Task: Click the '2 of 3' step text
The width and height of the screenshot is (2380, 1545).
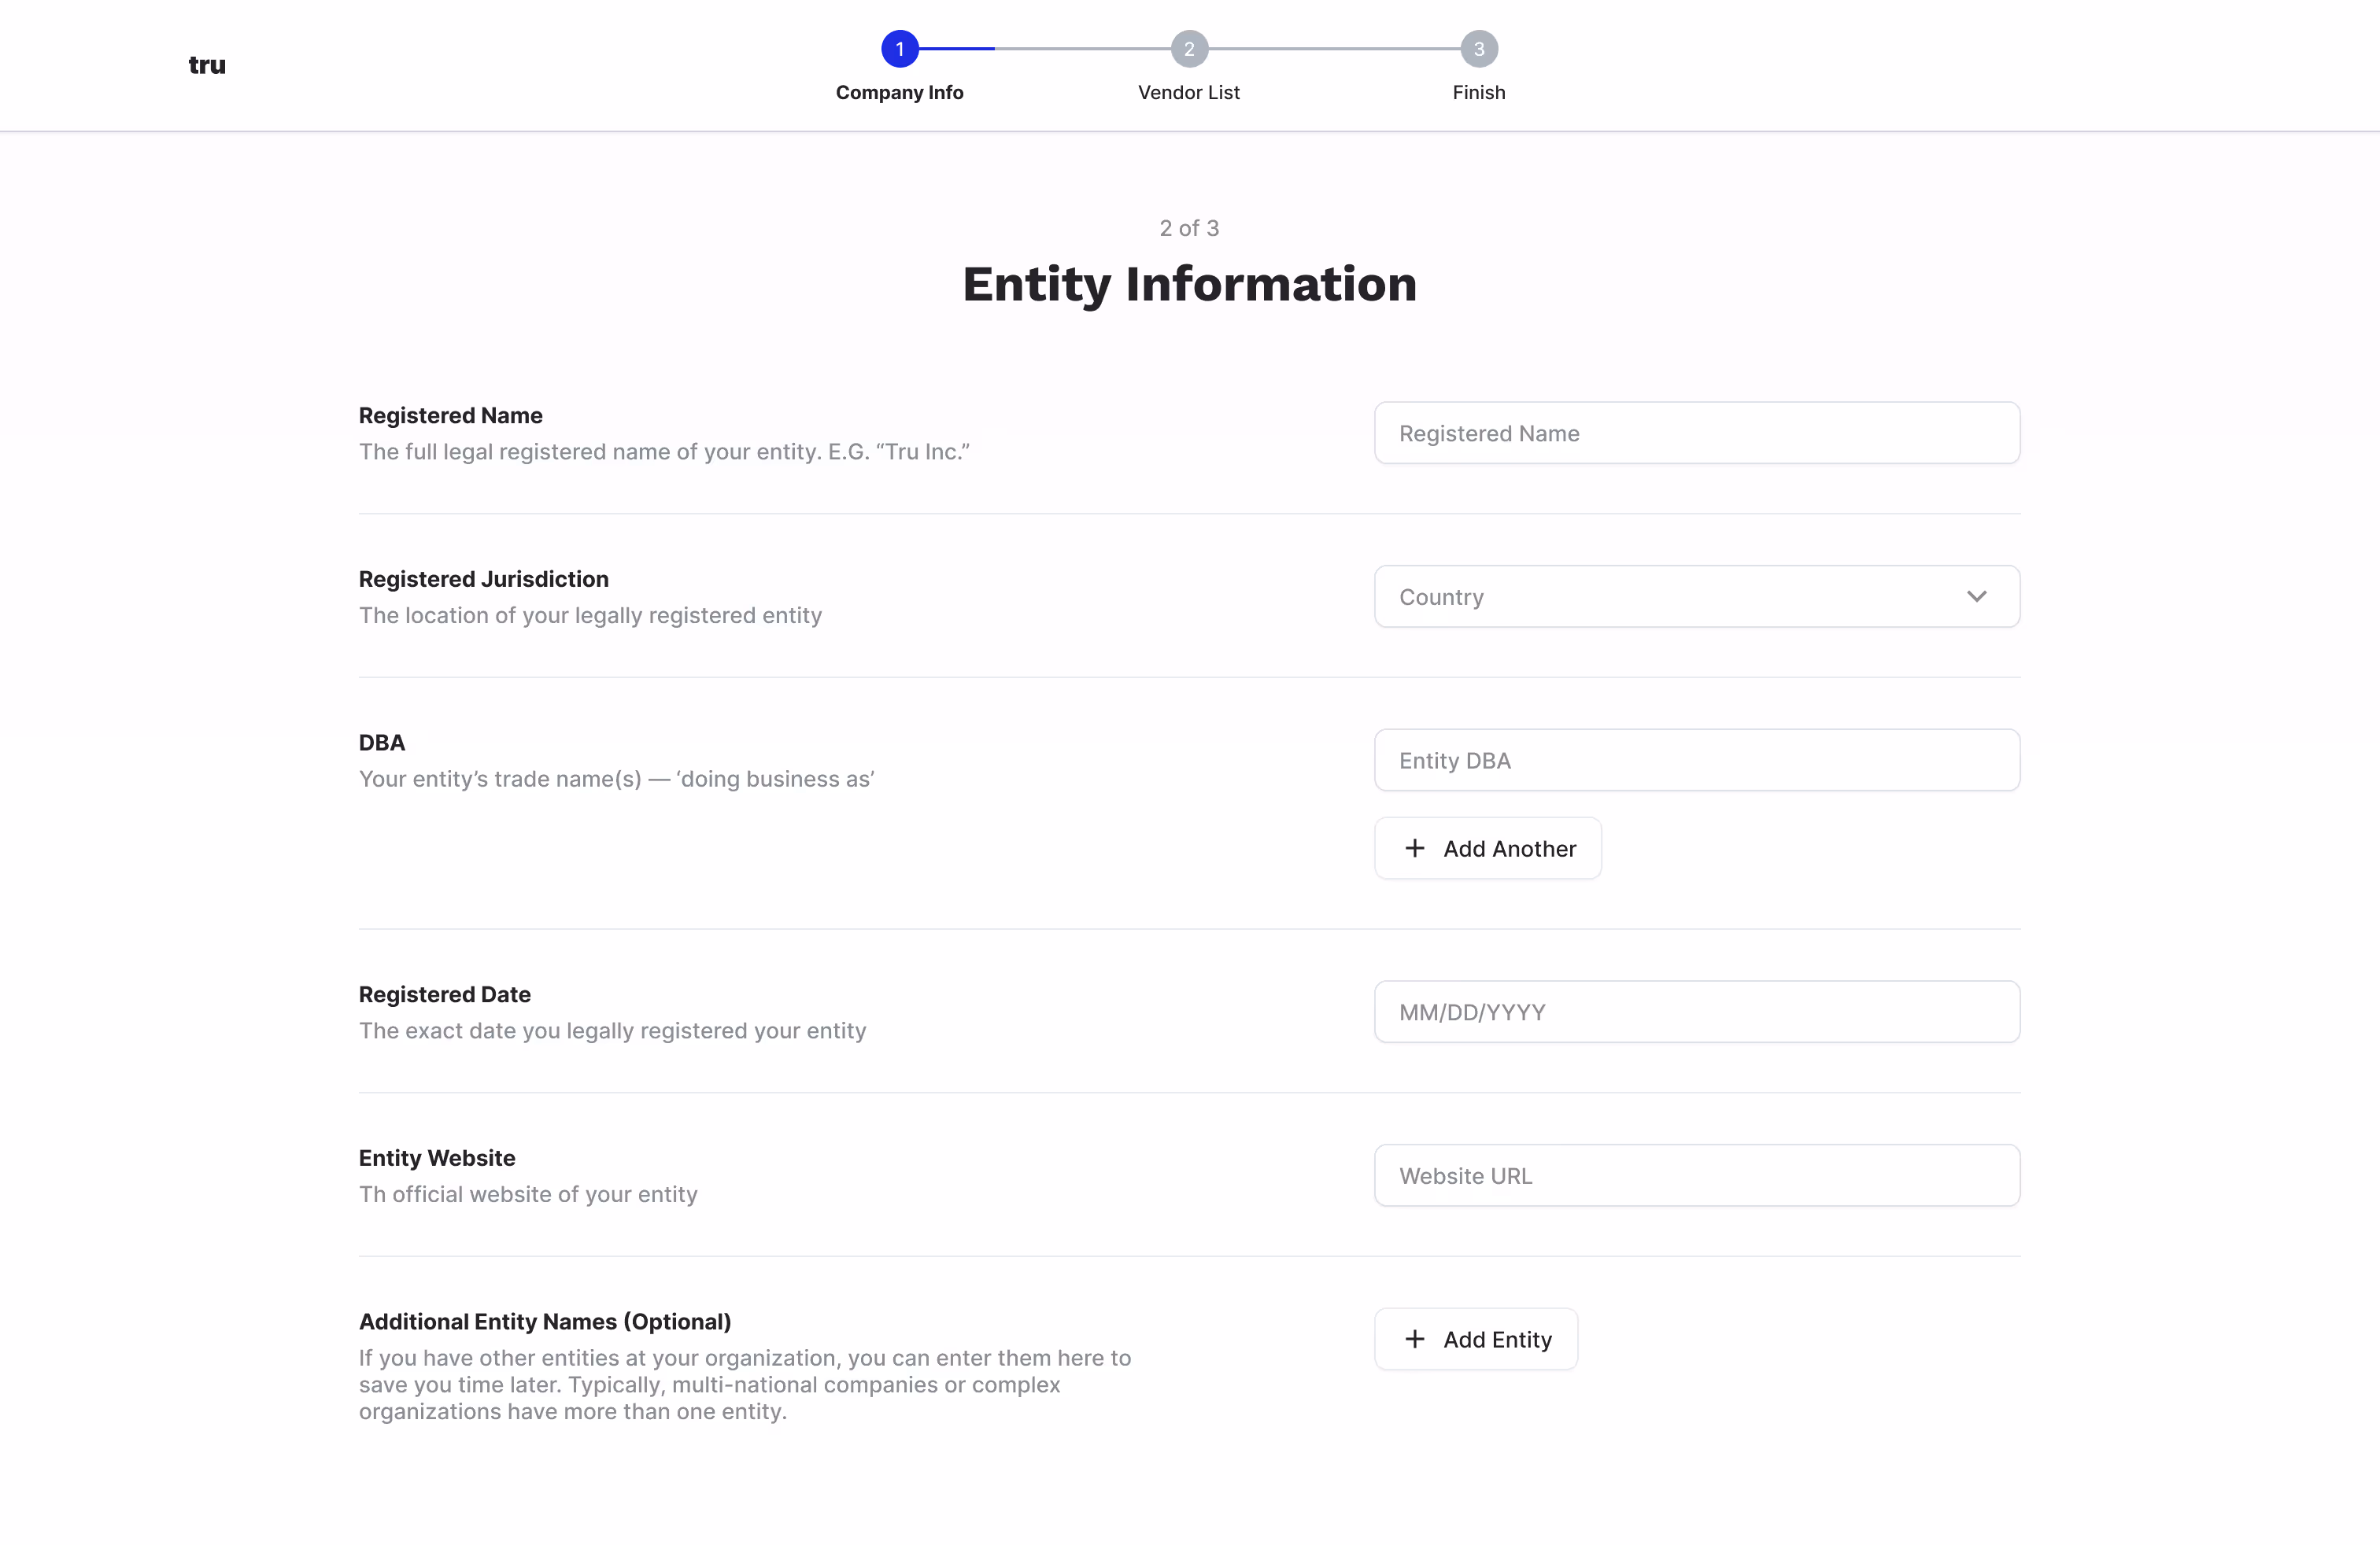Action: [x=1189, y=229]
